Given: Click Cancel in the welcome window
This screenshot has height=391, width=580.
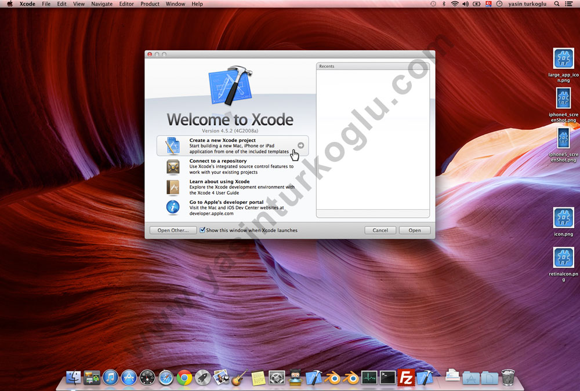Looking at the screenshot, I should [x=380, y=230].
